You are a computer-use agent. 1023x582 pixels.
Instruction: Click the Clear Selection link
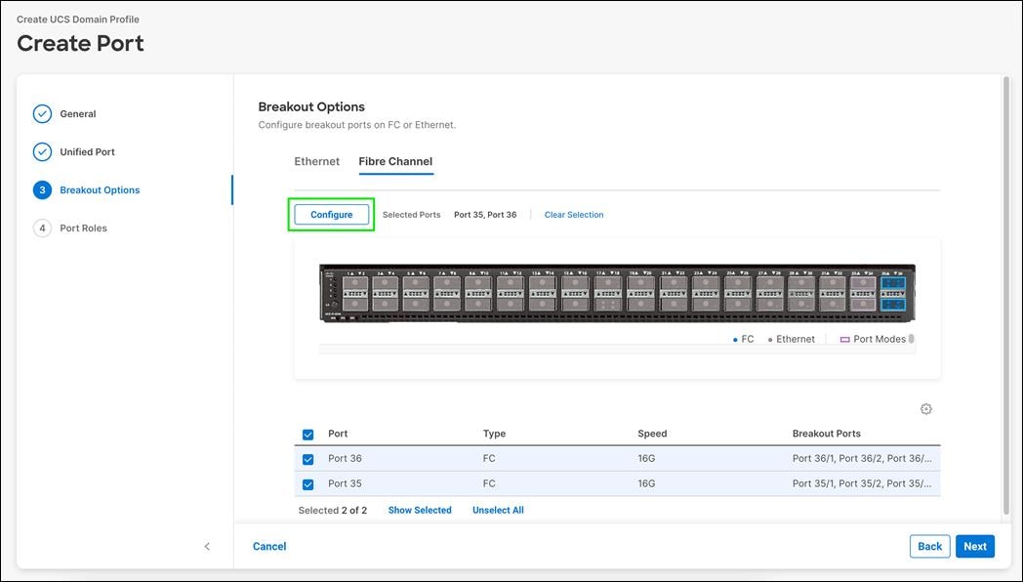574,214
